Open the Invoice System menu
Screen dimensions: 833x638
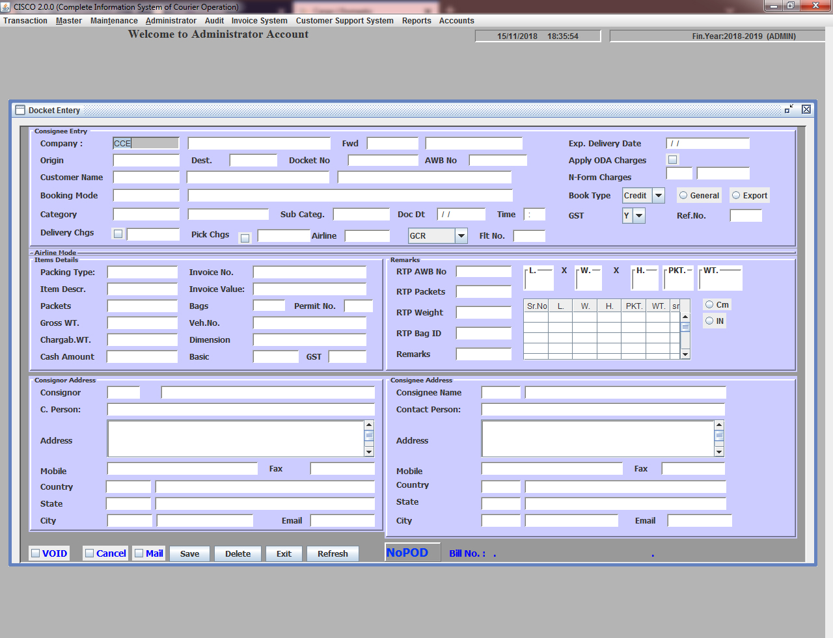coord(260,21)
